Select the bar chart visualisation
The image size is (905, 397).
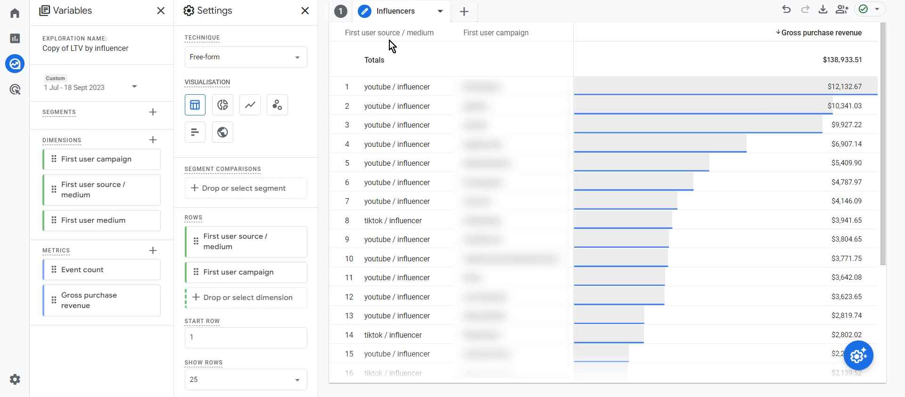click(195, 132)
